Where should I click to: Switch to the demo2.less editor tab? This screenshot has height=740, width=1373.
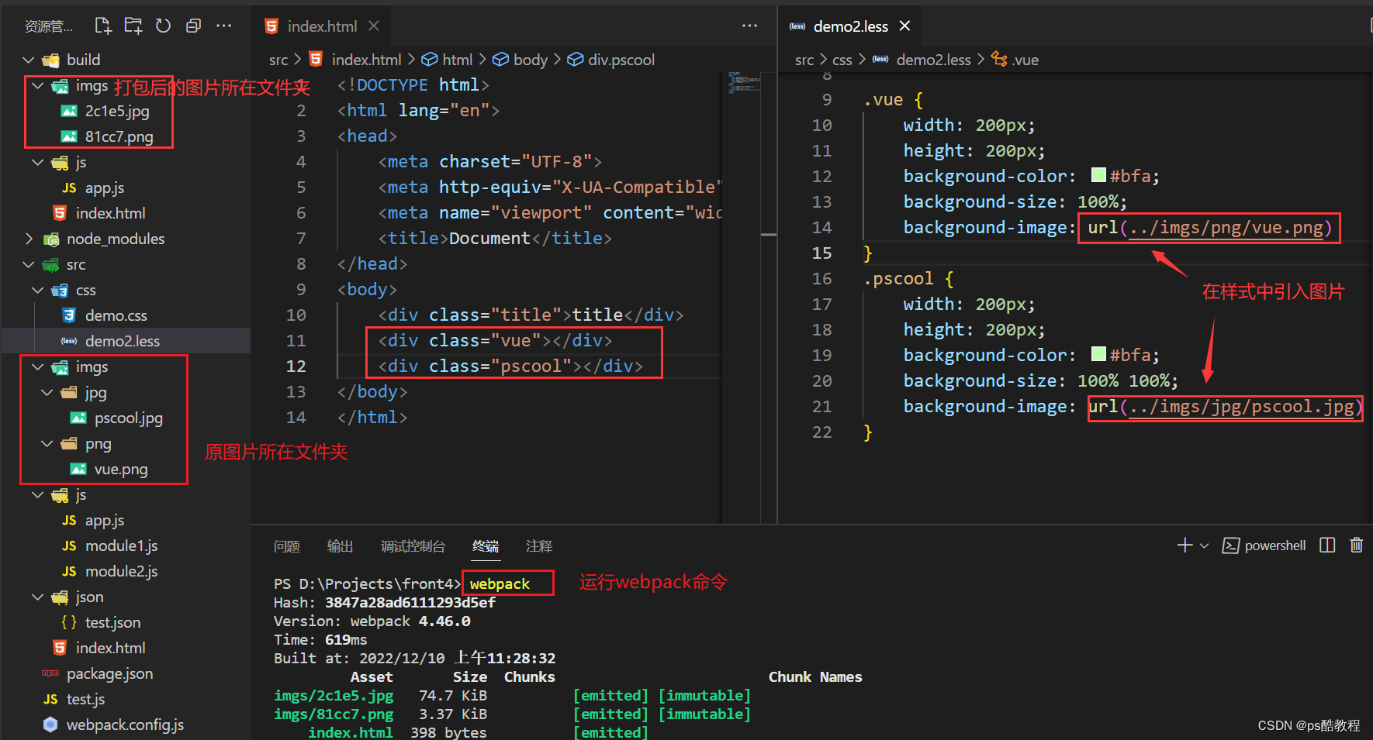(x=850, y=26)
